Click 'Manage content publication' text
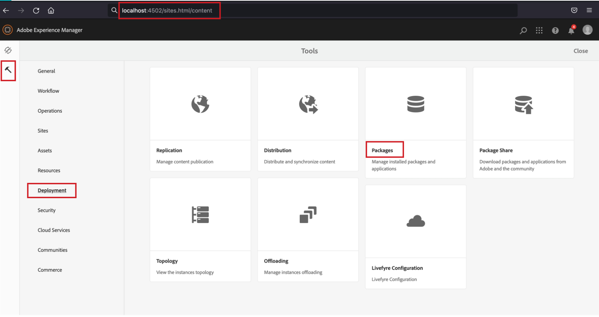This screenshot has height=317, width=599. tap(185, 162)
